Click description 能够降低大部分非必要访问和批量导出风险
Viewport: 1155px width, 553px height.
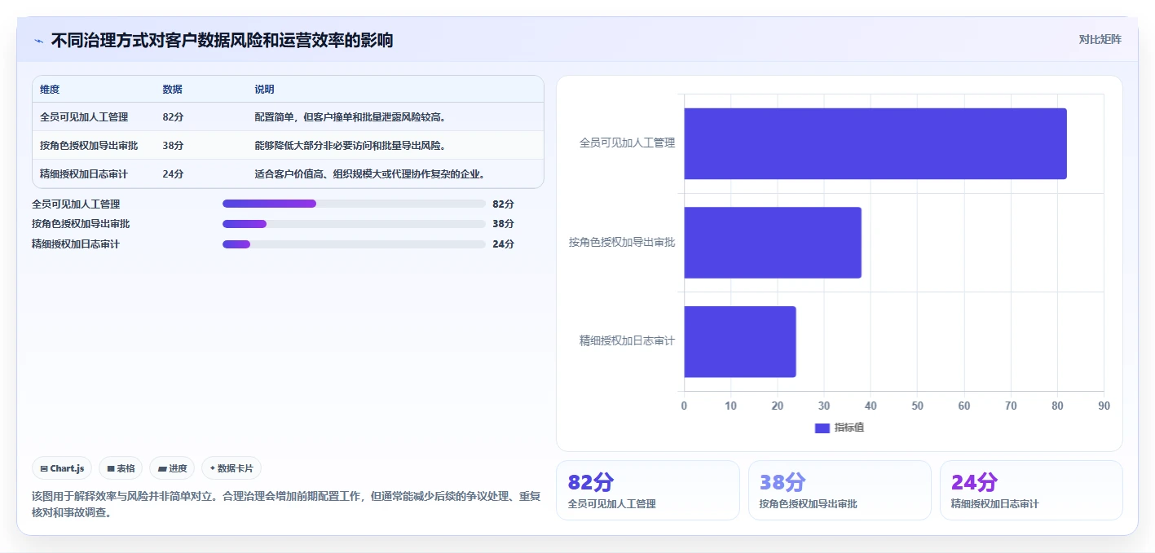352,146
